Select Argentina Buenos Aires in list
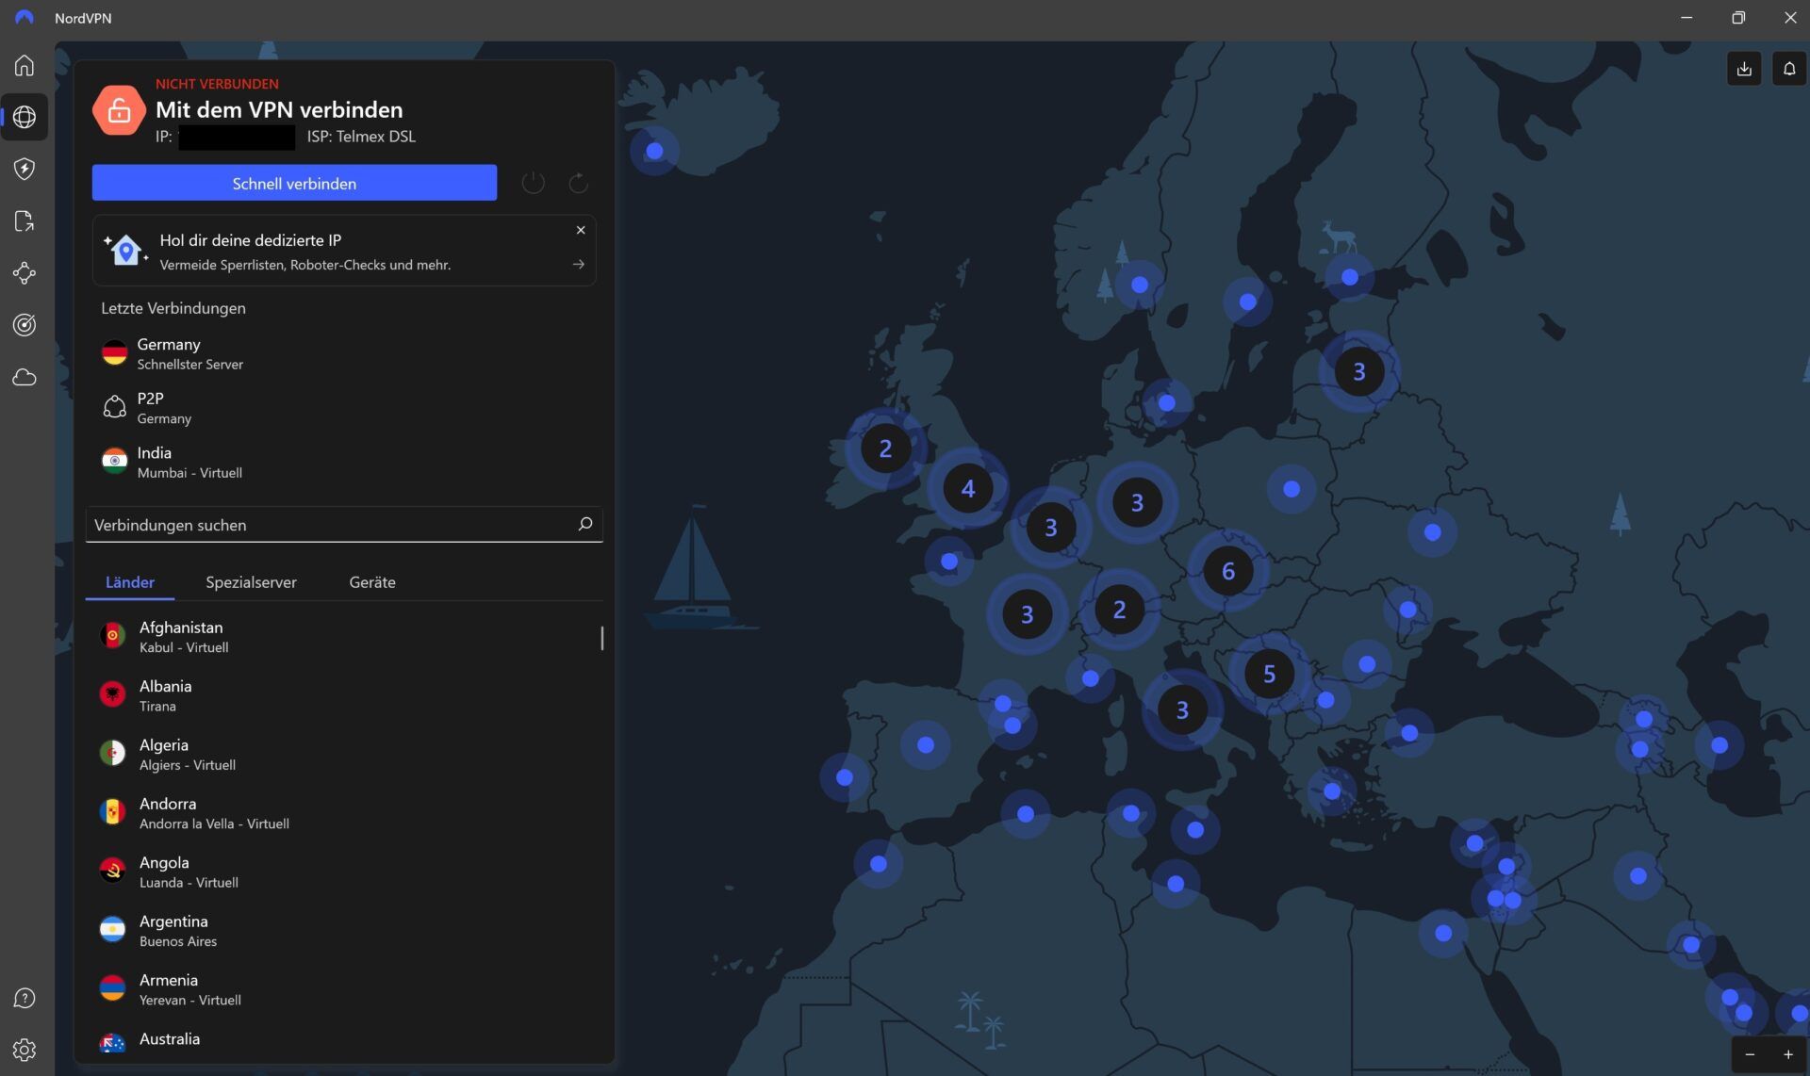 (344, 930)
